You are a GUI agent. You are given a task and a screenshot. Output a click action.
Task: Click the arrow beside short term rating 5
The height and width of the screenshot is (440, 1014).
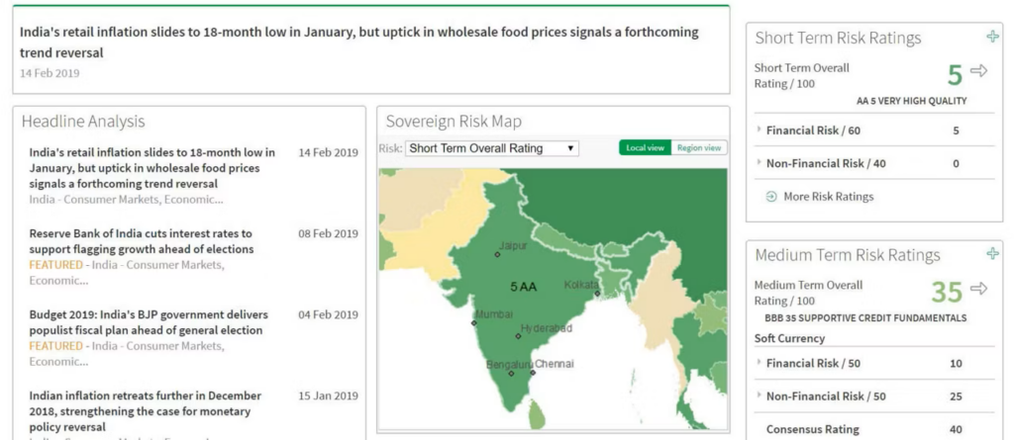point(979,71)
